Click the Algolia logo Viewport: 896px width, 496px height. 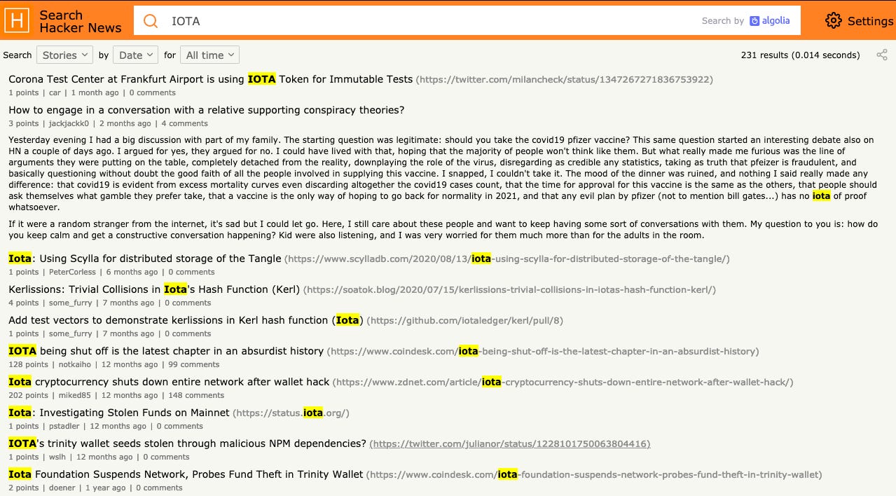tap(769, 21)
